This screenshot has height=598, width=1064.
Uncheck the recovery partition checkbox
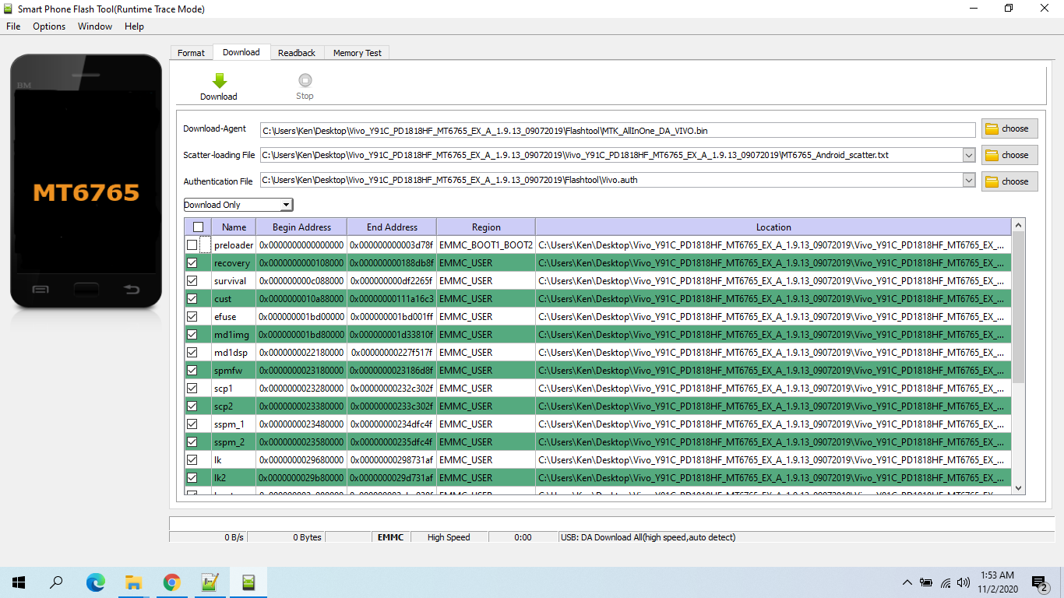coord(192,263)
